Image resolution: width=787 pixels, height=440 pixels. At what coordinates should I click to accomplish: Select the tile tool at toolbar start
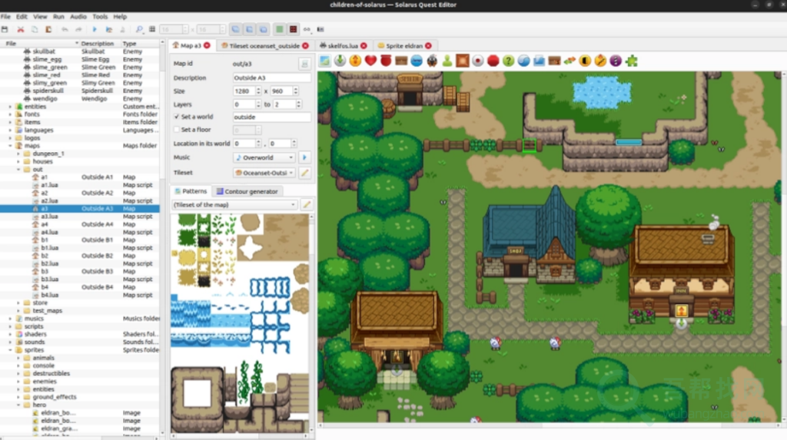[x=325, y=61]
